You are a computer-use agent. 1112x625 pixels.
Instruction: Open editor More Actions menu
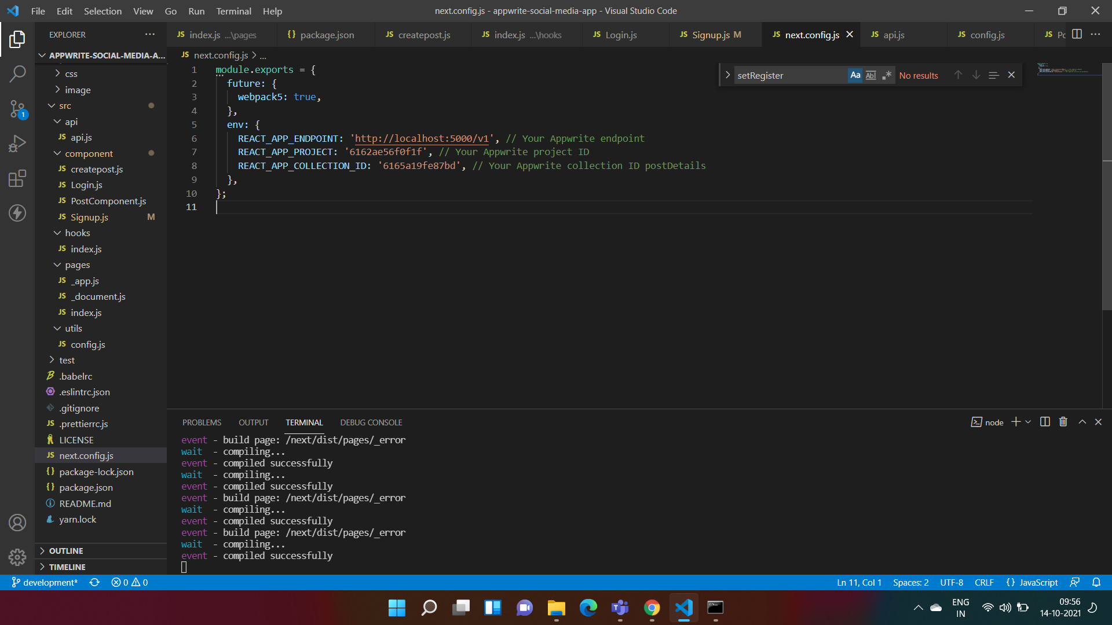tap(1095, 34)
